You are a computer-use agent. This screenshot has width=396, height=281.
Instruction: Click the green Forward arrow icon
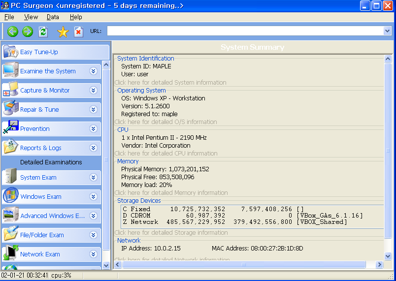28,31
